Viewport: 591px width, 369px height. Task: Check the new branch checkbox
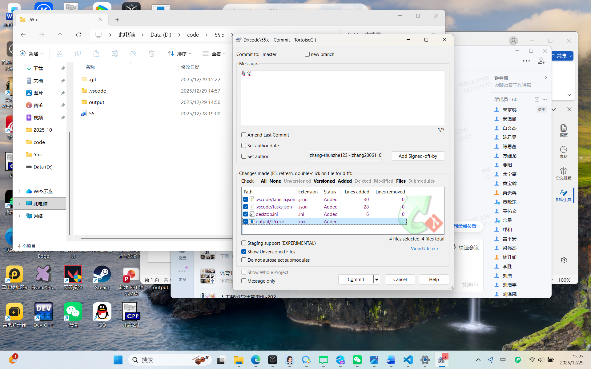click(x=307, y=54)
